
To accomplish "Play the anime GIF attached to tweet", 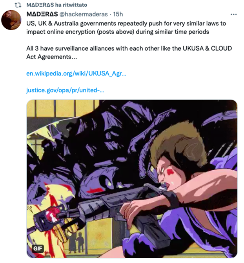I will pyautogui.click(x=132, y=179).
